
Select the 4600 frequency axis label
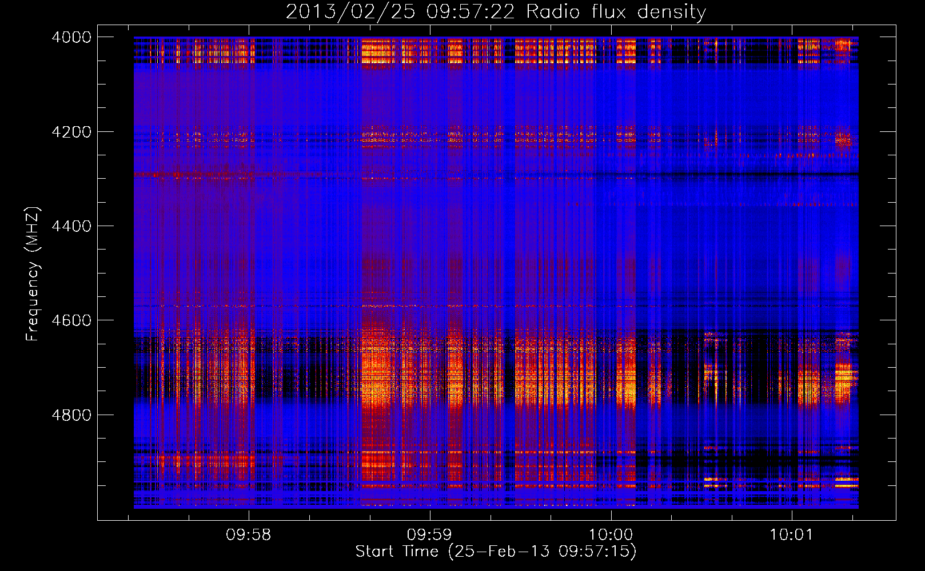[71, 320]
